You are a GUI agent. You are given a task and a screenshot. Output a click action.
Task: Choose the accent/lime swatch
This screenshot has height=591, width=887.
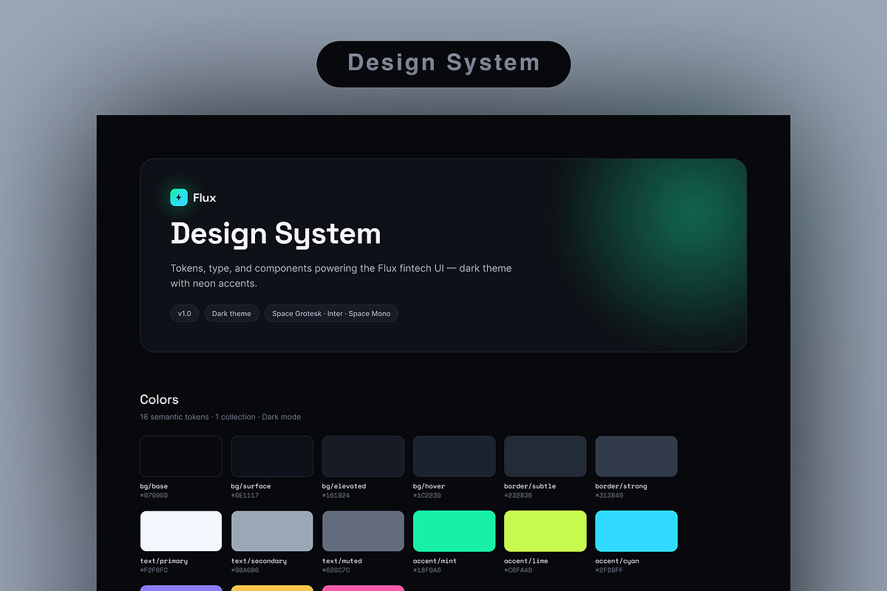(x=546, y=530)
